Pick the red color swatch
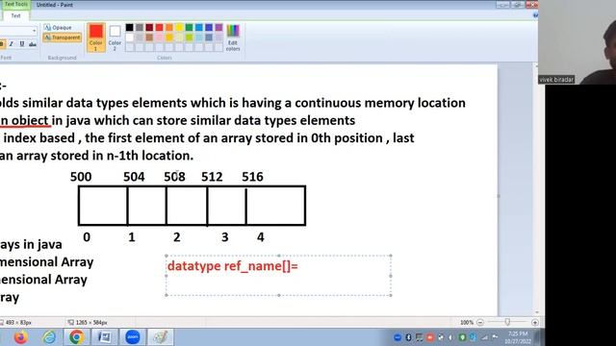Viewport: 616px width, 346px height. [159, 28]
